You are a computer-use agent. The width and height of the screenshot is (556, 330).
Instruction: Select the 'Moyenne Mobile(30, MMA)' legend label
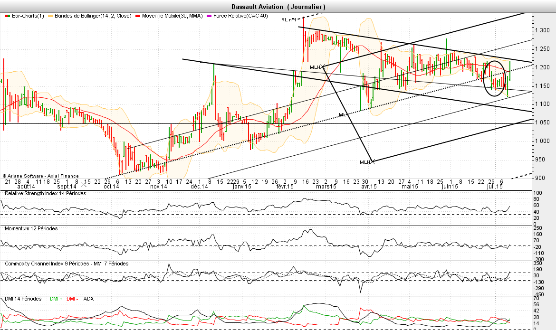pyautogui.click(x=173, y=16)
